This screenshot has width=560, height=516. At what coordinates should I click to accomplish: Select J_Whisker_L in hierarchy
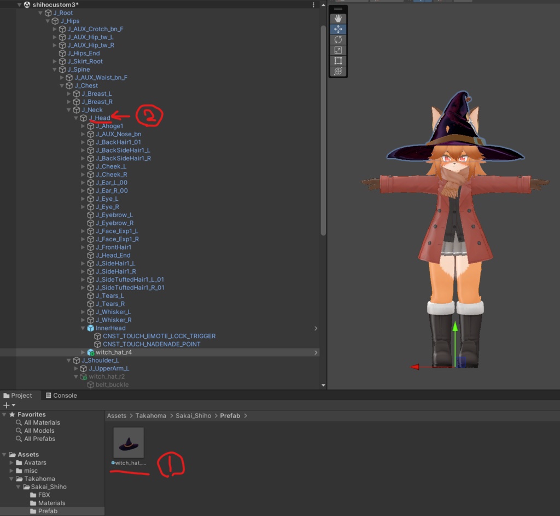point(113,311)
